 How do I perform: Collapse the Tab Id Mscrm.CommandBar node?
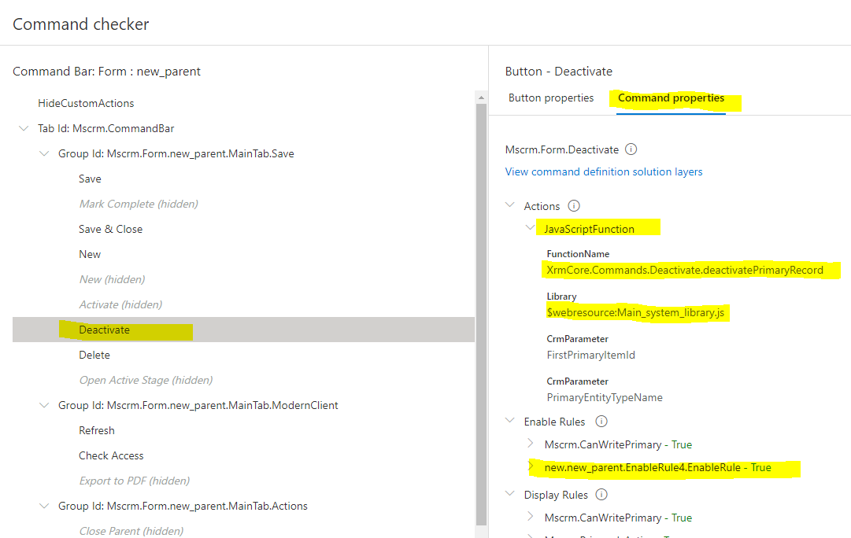click(x=23, y=128)
